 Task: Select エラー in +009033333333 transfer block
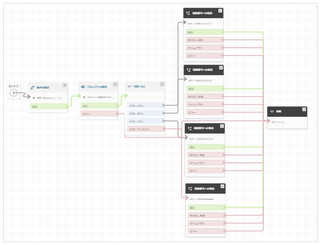[206, 171]
